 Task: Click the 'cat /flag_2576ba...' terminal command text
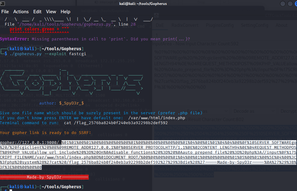pos(116,123)
